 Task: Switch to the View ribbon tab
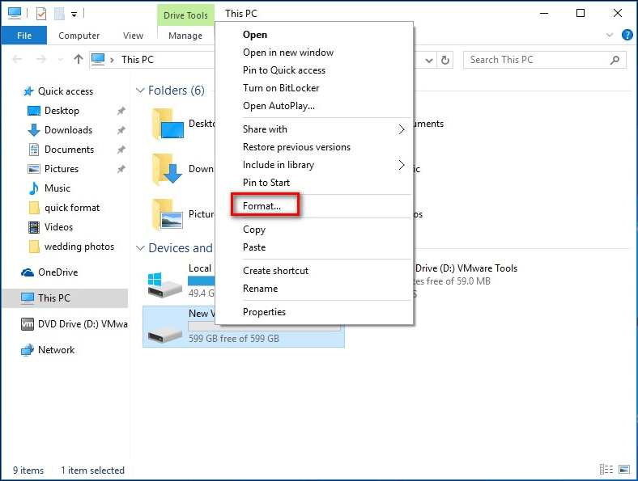(x=133, y=36)
